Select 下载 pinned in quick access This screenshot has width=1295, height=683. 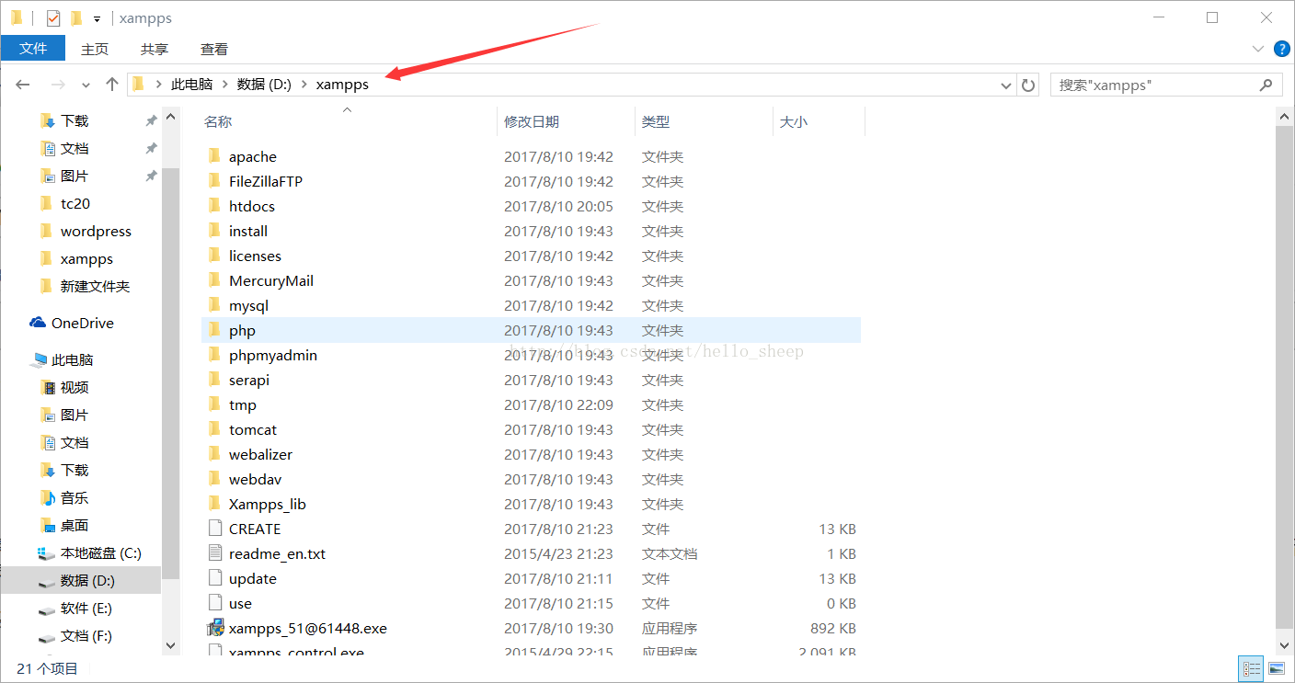(x=74, y=120)
